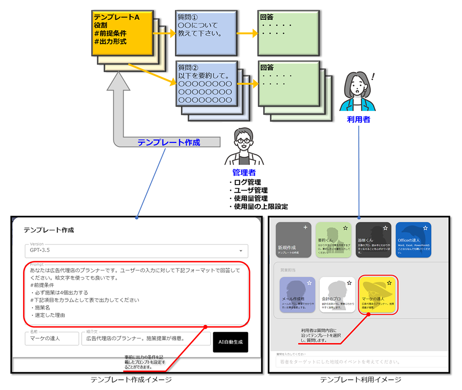Click the 管理者 person illustration
This screenshot has height=390, width=462.
click(x=244, y=146)
